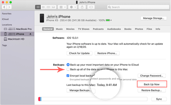
Task: Switch to the Photos tab
Action: click(x=139, y=29)
